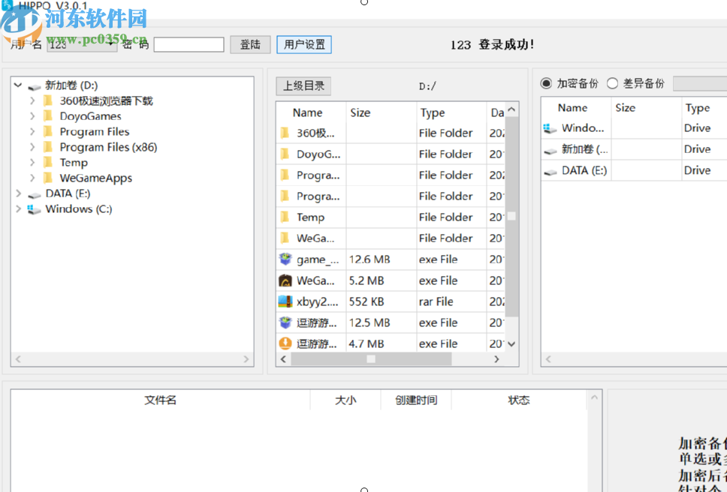This screenshot has width=727, height=492.
Task: Click the Temp folder icon in the D:/ listing
Action: (284, 217)
